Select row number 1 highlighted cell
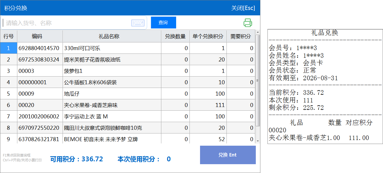383x173 pixels. pyautogui.click(x=9, y=48)
